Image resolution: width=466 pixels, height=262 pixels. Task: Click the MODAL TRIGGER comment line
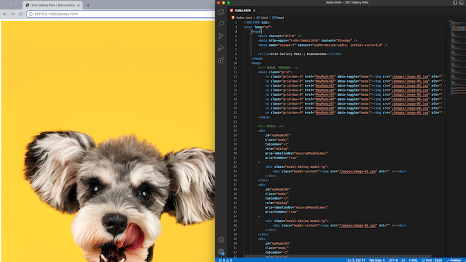(x=278, y=67)
